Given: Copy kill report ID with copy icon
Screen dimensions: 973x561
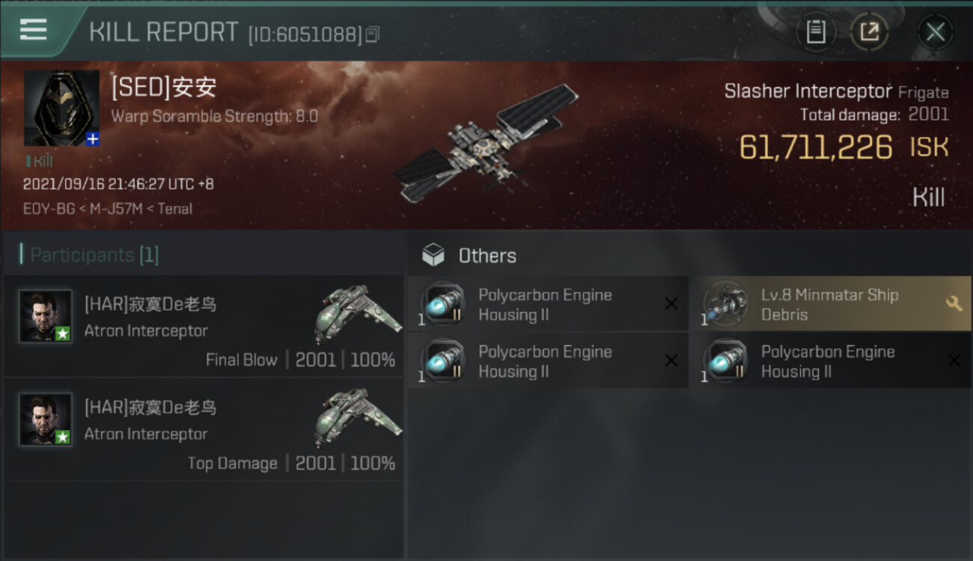Looking at the screenshot, I should [372, 34].
